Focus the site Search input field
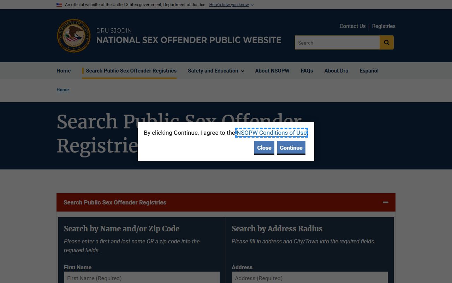 pyautogui.click(x=337, y=42)
